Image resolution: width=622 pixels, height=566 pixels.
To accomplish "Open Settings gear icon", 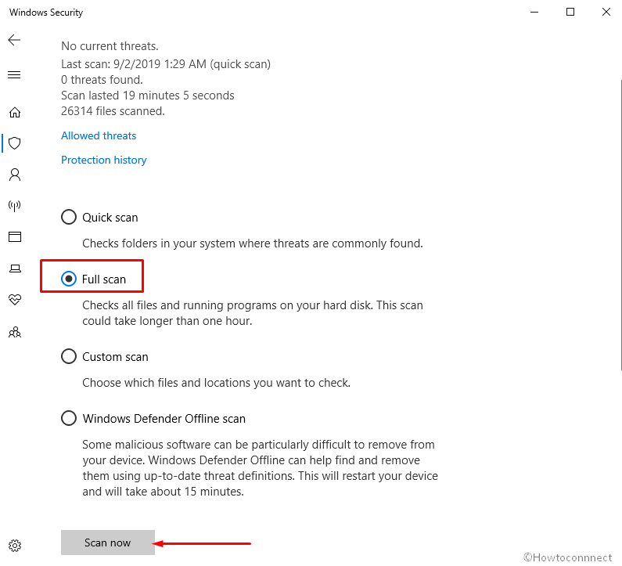I will pos(15,546).
